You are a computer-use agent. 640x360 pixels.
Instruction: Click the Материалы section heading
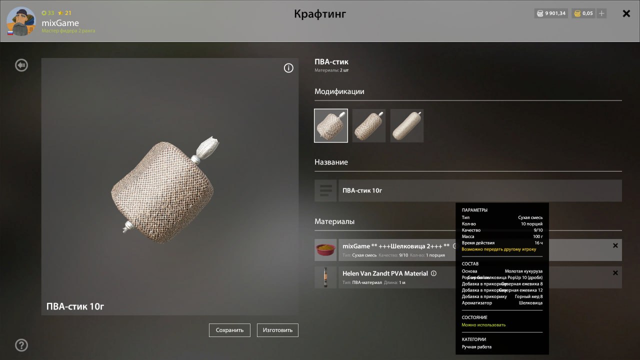coord(334,221)
